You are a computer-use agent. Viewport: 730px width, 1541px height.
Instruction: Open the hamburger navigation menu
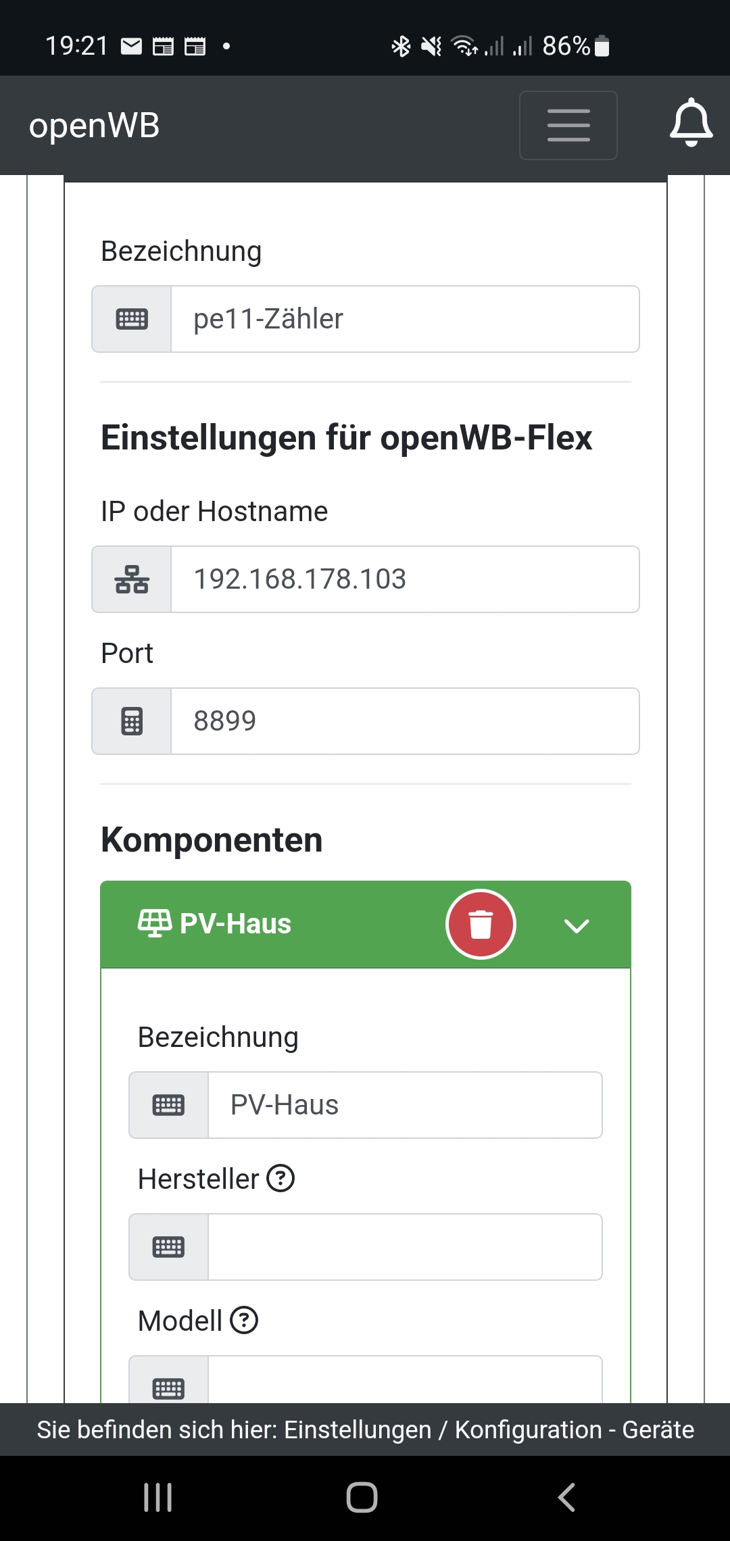click(x=568, y=126)
